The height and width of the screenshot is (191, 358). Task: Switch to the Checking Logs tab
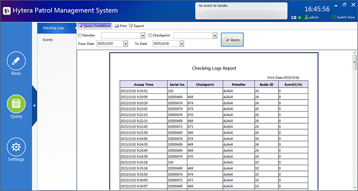click(x=53, y=28)
